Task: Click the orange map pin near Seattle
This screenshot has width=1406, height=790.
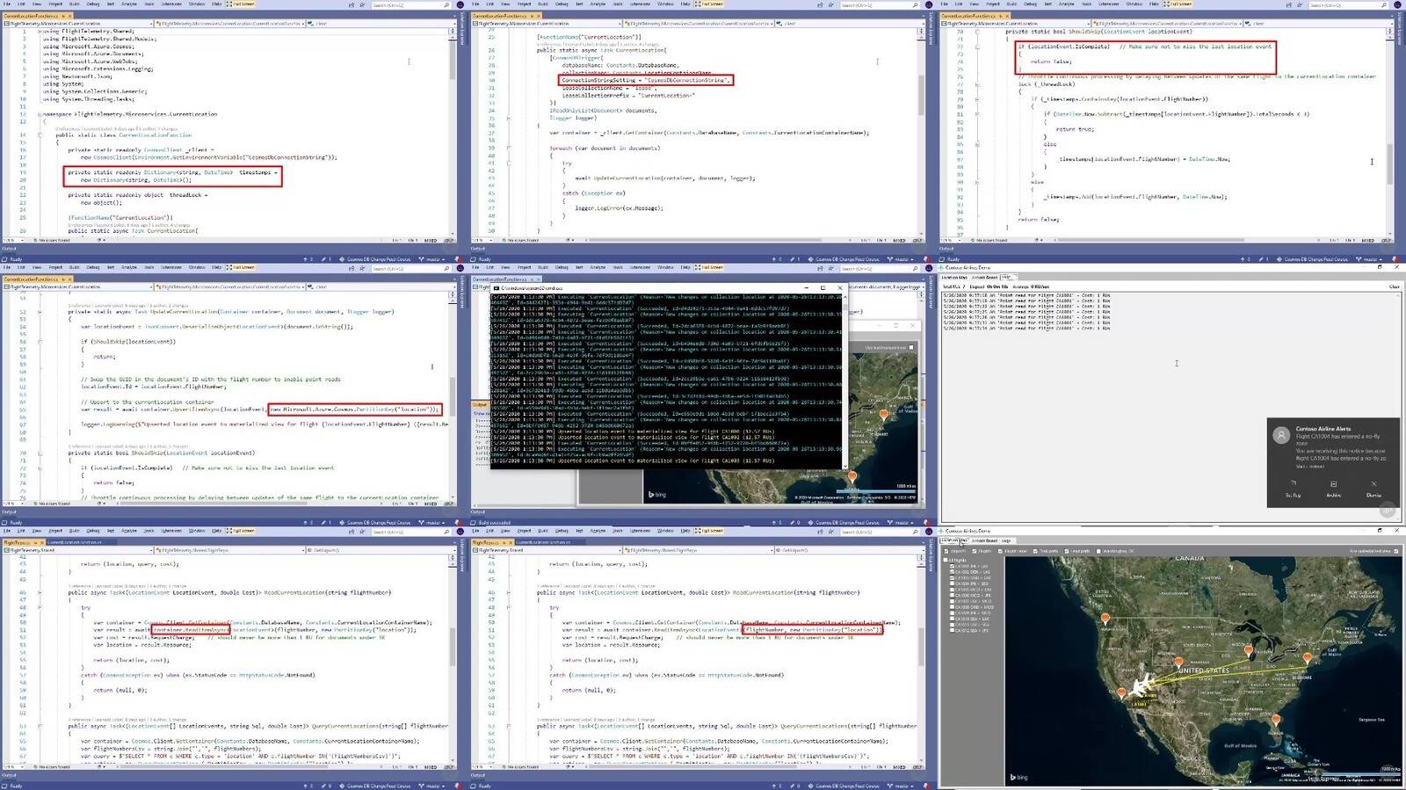Action: click(x=1105, y=620)
